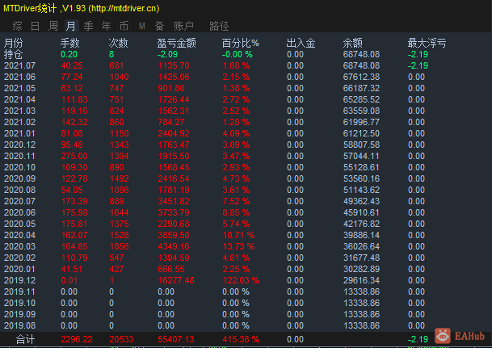492x348 pixels.
Task: Click balance 61212.50
Action: tap(361, 133)
